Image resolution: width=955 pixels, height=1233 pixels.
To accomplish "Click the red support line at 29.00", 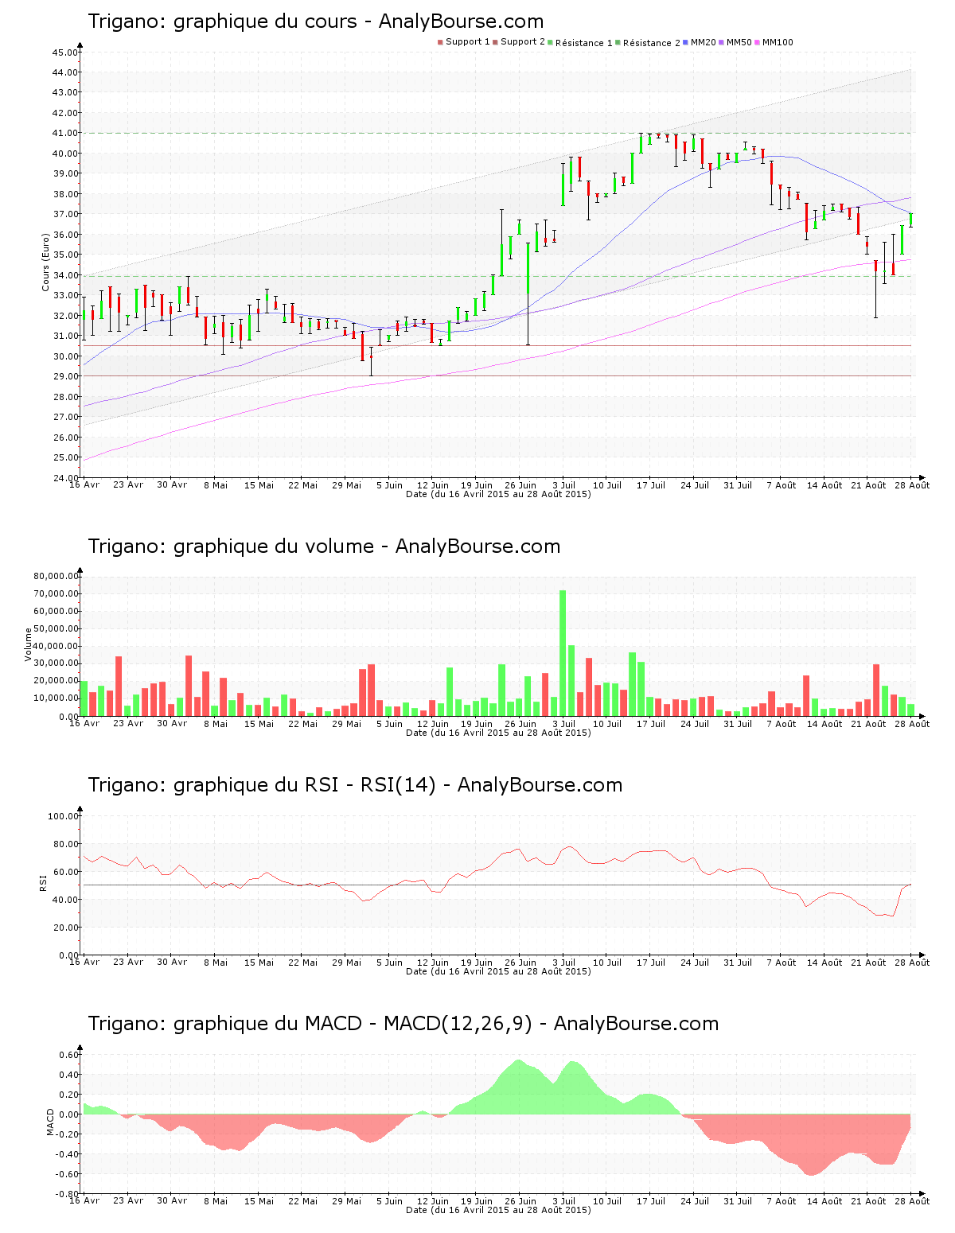I will [x=498, y=376].
